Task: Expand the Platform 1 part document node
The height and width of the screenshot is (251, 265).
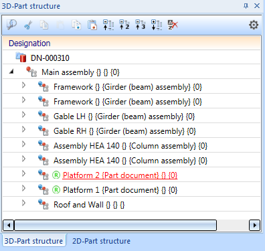Action: (x=23, y=188)
